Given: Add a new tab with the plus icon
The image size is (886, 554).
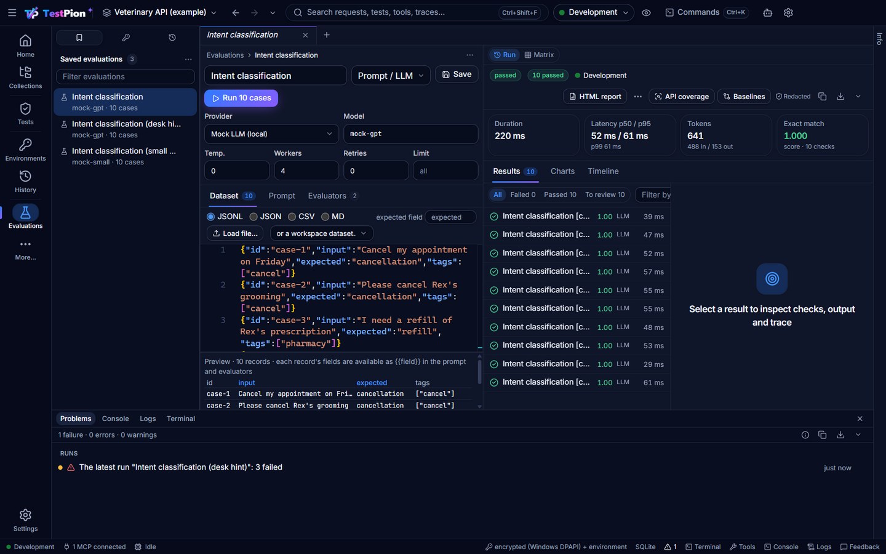Looking at the screenshot, I should (327, 35).
